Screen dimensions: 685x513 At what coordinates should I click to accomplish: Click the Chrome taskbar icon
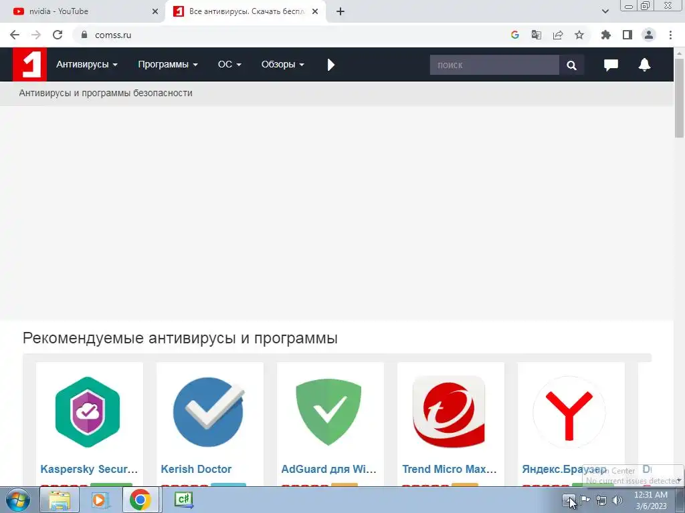point(140,500)
